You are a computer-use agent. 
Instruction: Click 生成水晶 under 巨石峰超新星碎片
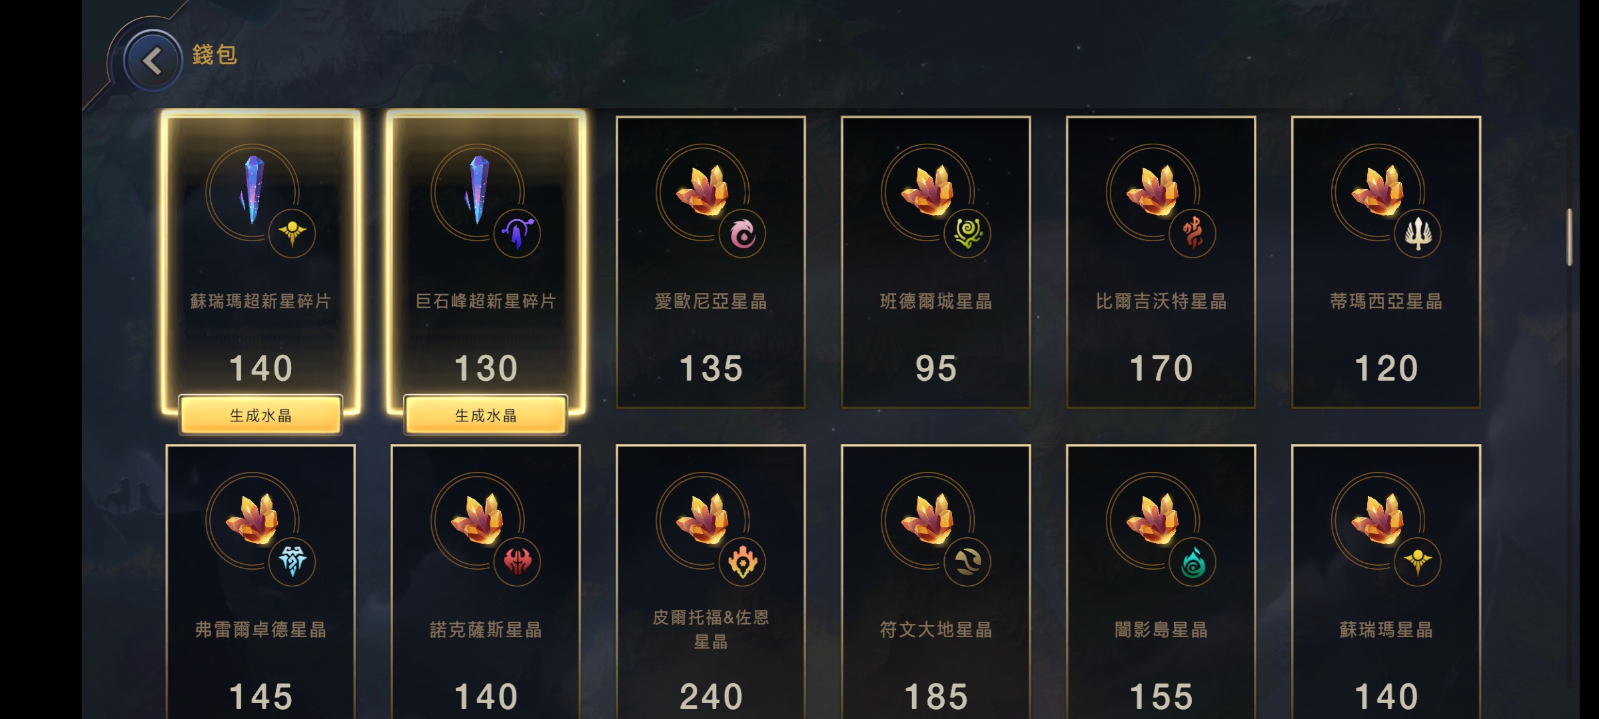pos(486,415)
